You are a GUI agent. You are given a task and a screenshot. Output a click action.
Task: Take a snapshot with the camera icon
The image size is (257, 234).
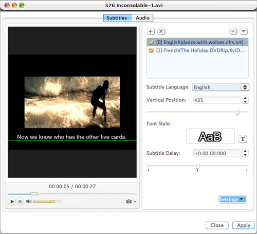pos(129,202)
